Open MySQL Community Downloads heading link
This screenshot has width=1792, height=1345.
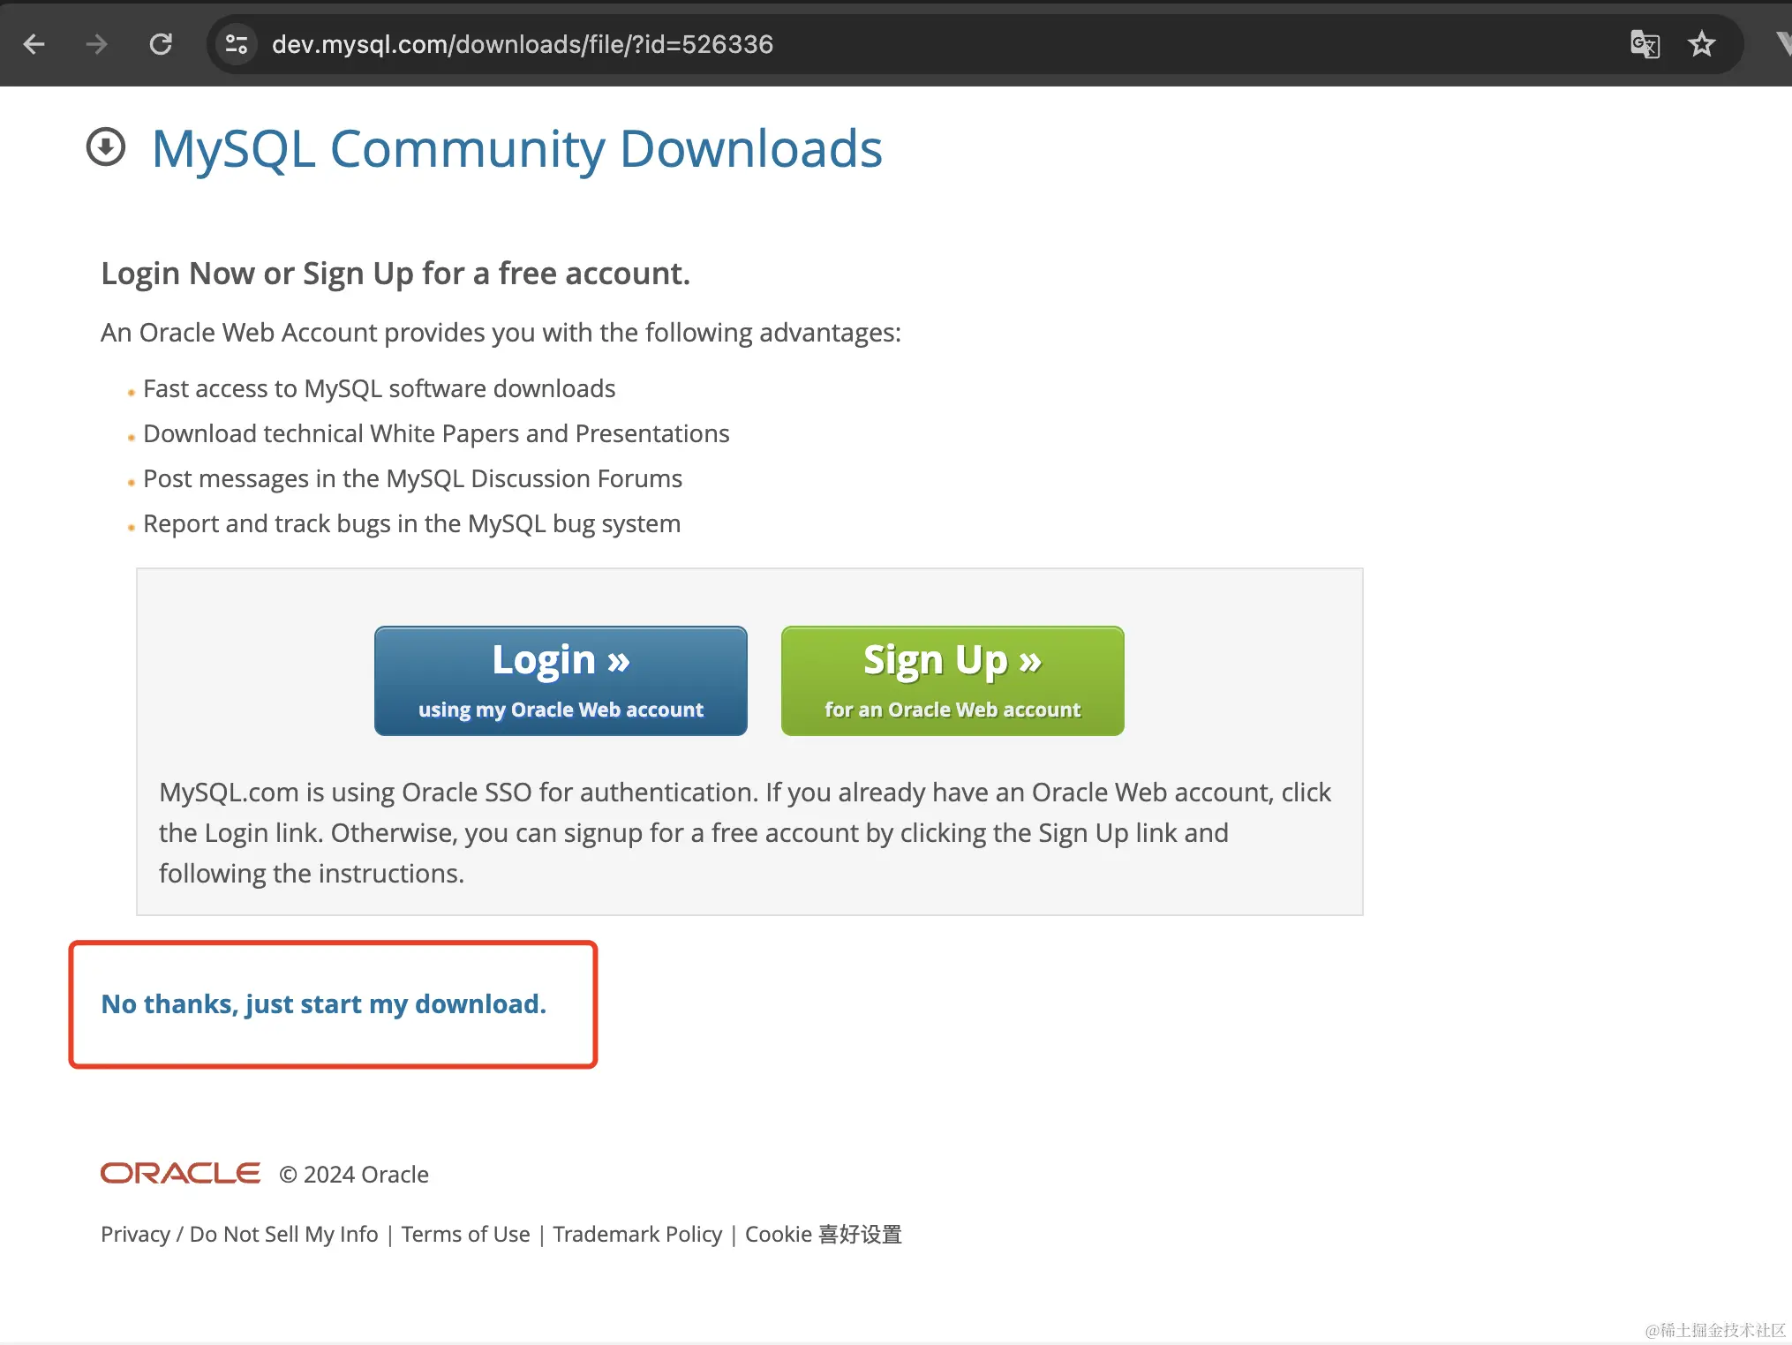coord(516,148)
